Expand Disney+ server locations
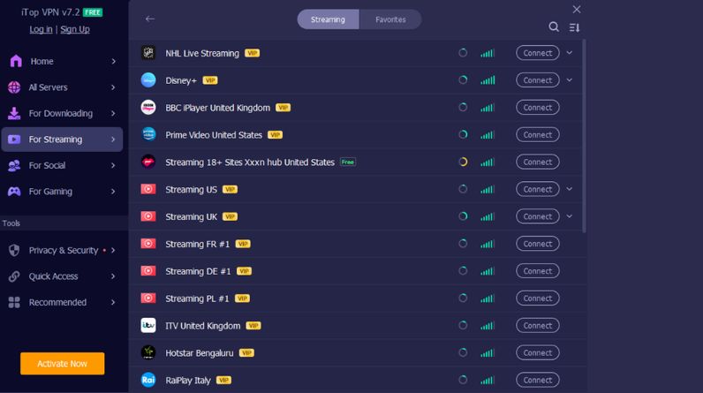 coord(570,80)
